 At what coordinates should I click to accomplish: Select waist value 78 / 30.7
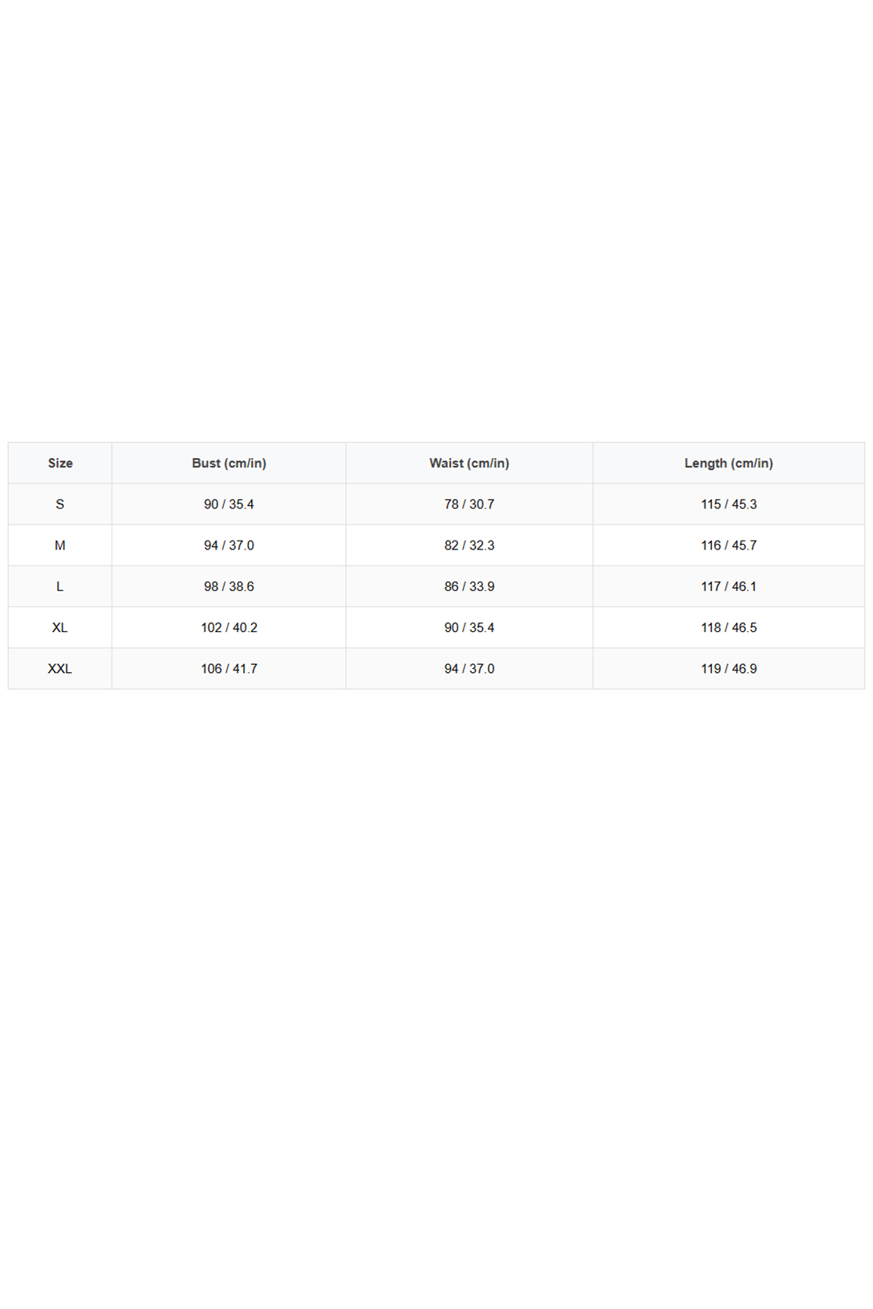coord(469,505)
